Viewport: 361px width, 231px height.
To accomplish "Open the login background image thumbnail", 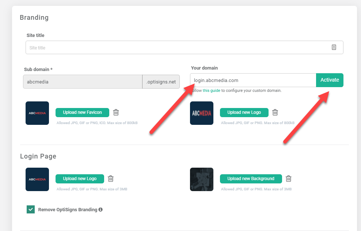I will click(x=202, y=179).
